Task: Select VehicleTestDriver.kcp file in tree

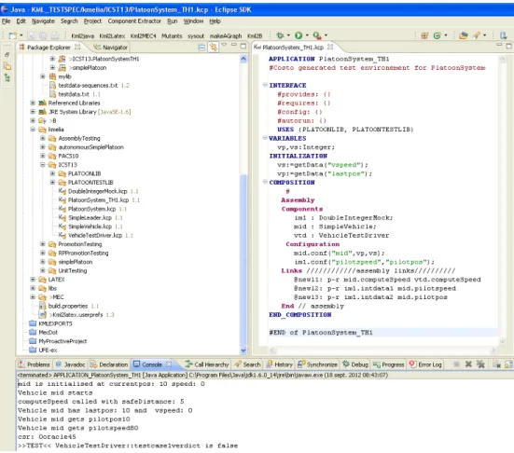Action: click(95, 235)
